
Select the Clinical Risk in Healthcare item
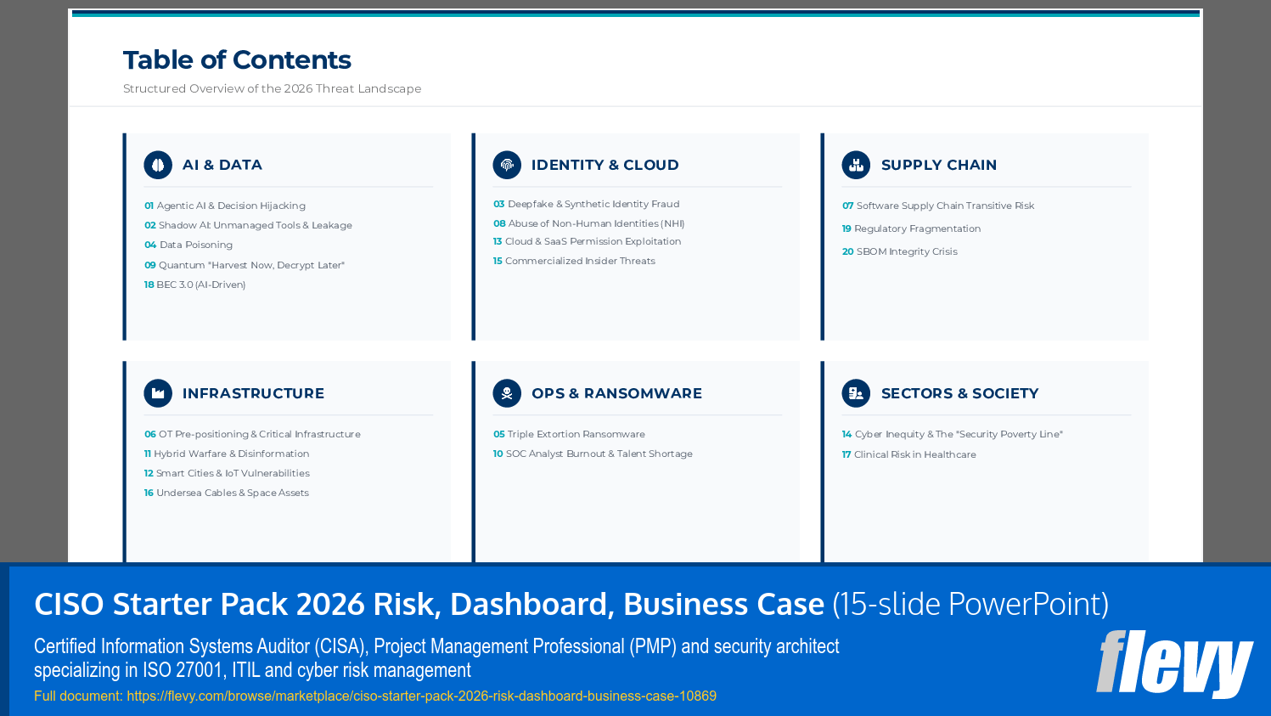click(x=913, y=454)
